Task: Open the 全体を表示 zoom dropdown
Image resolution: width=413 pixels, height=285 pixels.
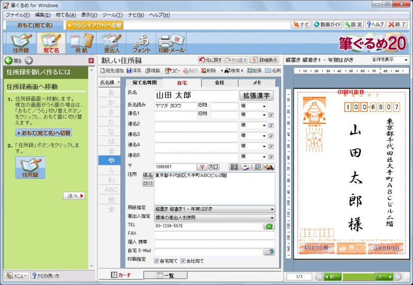Action: [390, 60]
